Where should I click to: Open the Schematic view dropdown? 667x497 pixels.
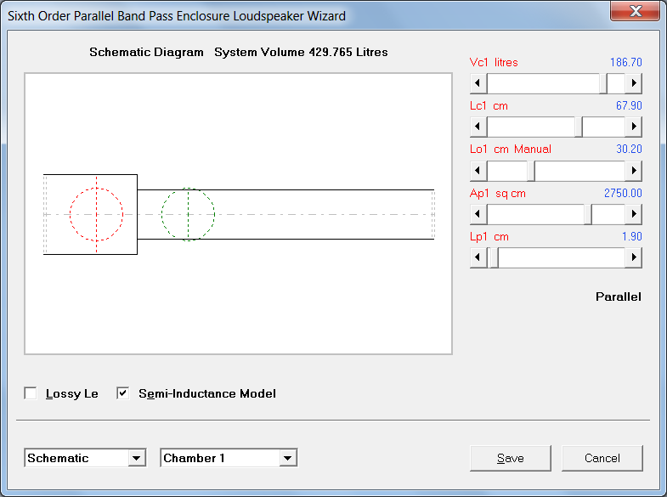(137, 458)
